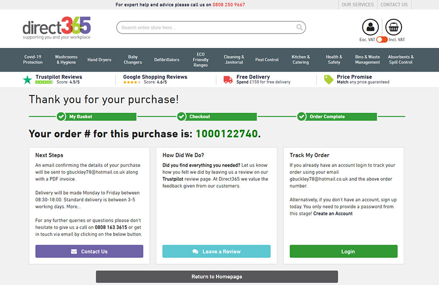Screen dimensions: 439x285
Task: Toggle the Exc./Incl. VAT switch
Action: (x=382, y=40)
